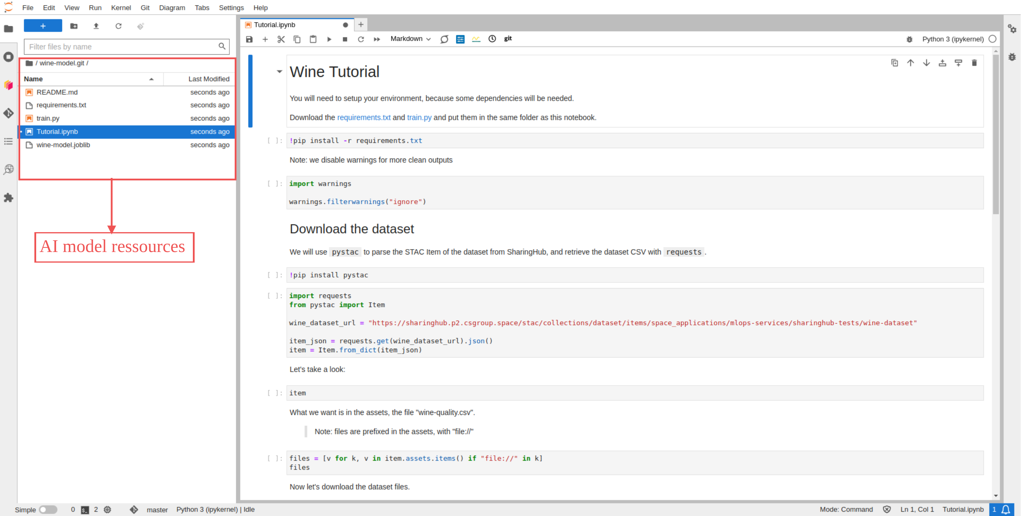Open README.md in file list
This screenshot has height=516, width=1021.
pos(127,92)
